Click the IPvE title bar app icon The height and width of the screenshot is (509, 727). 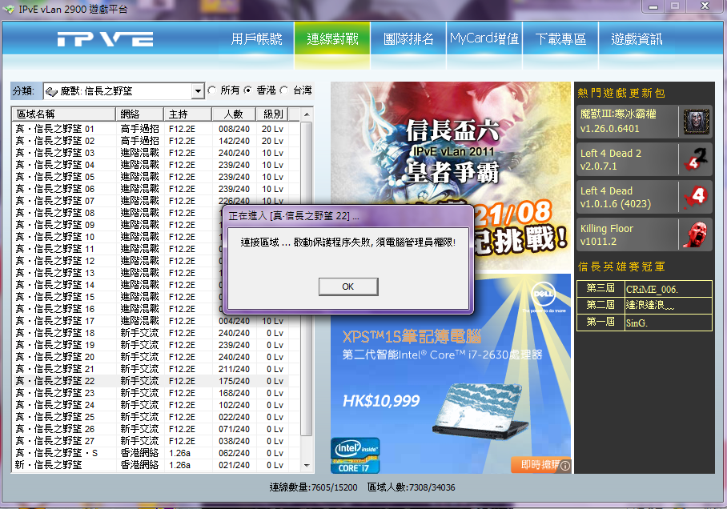click(x=8, y=9)
